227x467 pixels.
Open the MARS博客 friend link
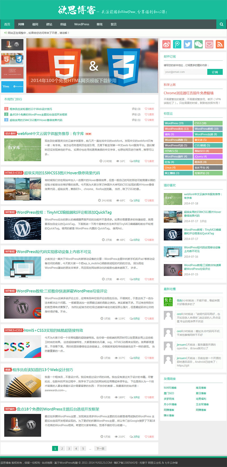(x=170, y=388)
